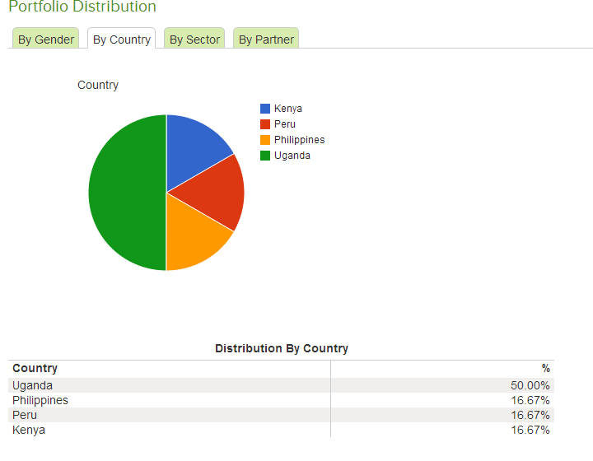593x461 pixels.
Task: Click the orange Philippines legend swatch
Action: pyautogui.click(x=265, y=140)
